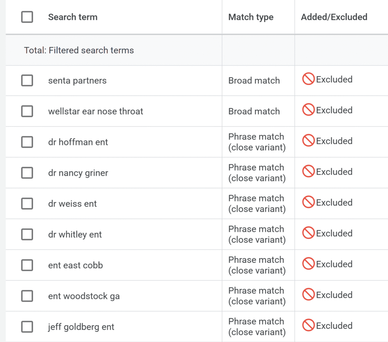Check the checkbox next to ent woodstock ga
Screen dimensions: 388x342
[x=27, y=296]
